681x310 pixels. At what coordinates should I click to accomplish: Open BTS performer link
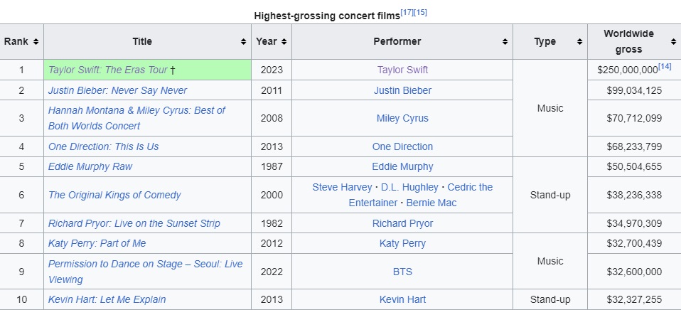point(402,272)
